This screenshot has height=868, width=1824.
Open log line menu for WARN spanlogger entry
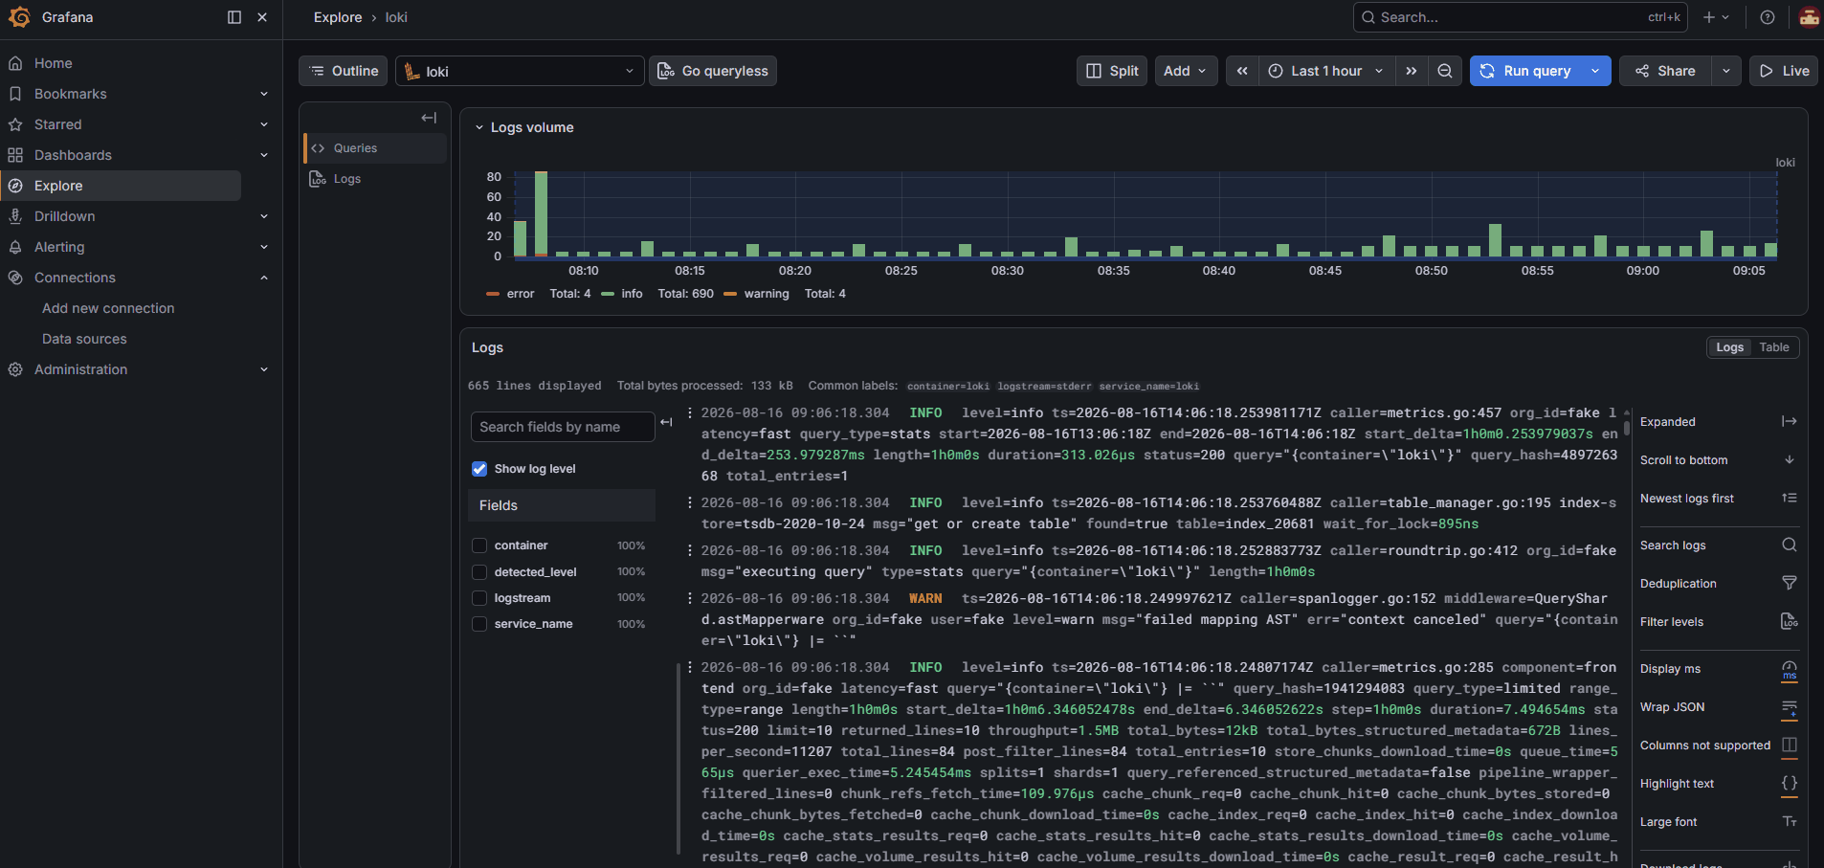[x=690, y=598]
